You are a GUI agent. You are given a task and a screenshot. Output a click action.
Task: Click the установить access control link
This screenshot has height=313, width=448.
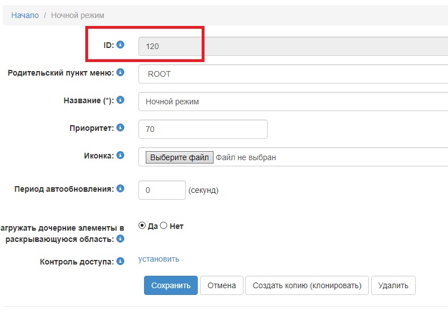click(x=159, y=259)
